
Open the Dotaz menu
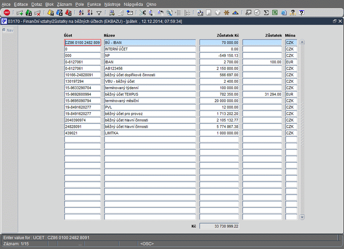[x=37, y=4]
